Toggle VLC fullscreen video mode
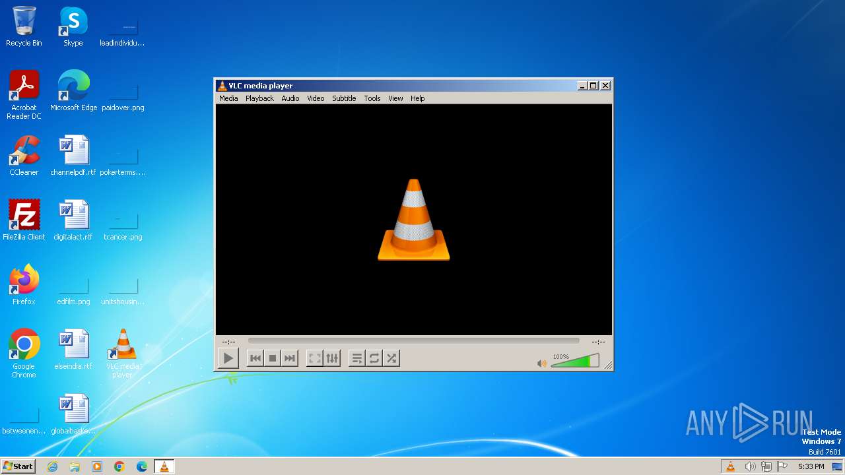This screenshot has height=475, width=845. (315, 358)
